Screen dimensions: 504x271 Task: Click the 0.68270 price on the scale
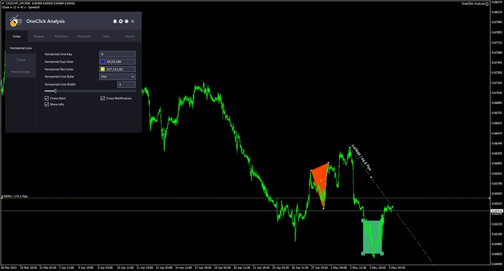497,2
